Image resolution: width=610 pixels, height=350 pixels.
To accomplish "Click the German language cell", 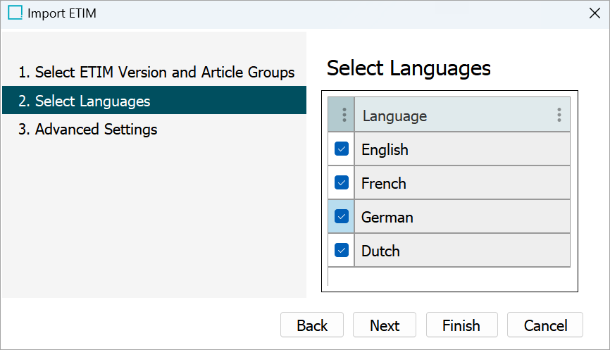I will point(461,217).
